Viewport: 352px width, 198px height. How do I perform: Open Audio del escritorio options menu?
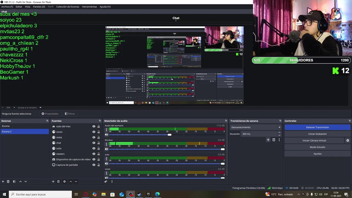click(106, 130)
